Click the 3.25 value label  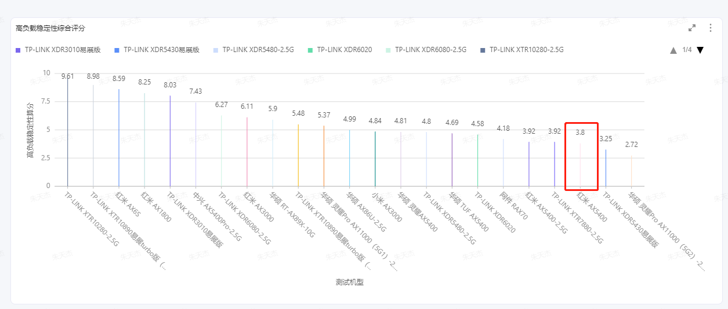606,139
